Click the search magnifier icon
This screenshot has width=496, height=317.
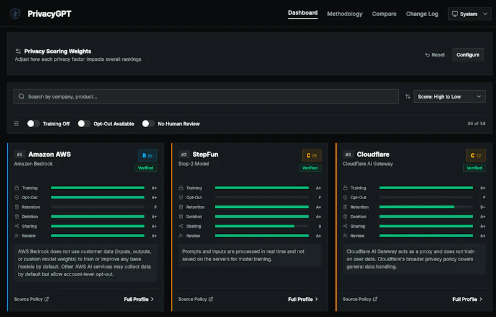click(22, 97)
